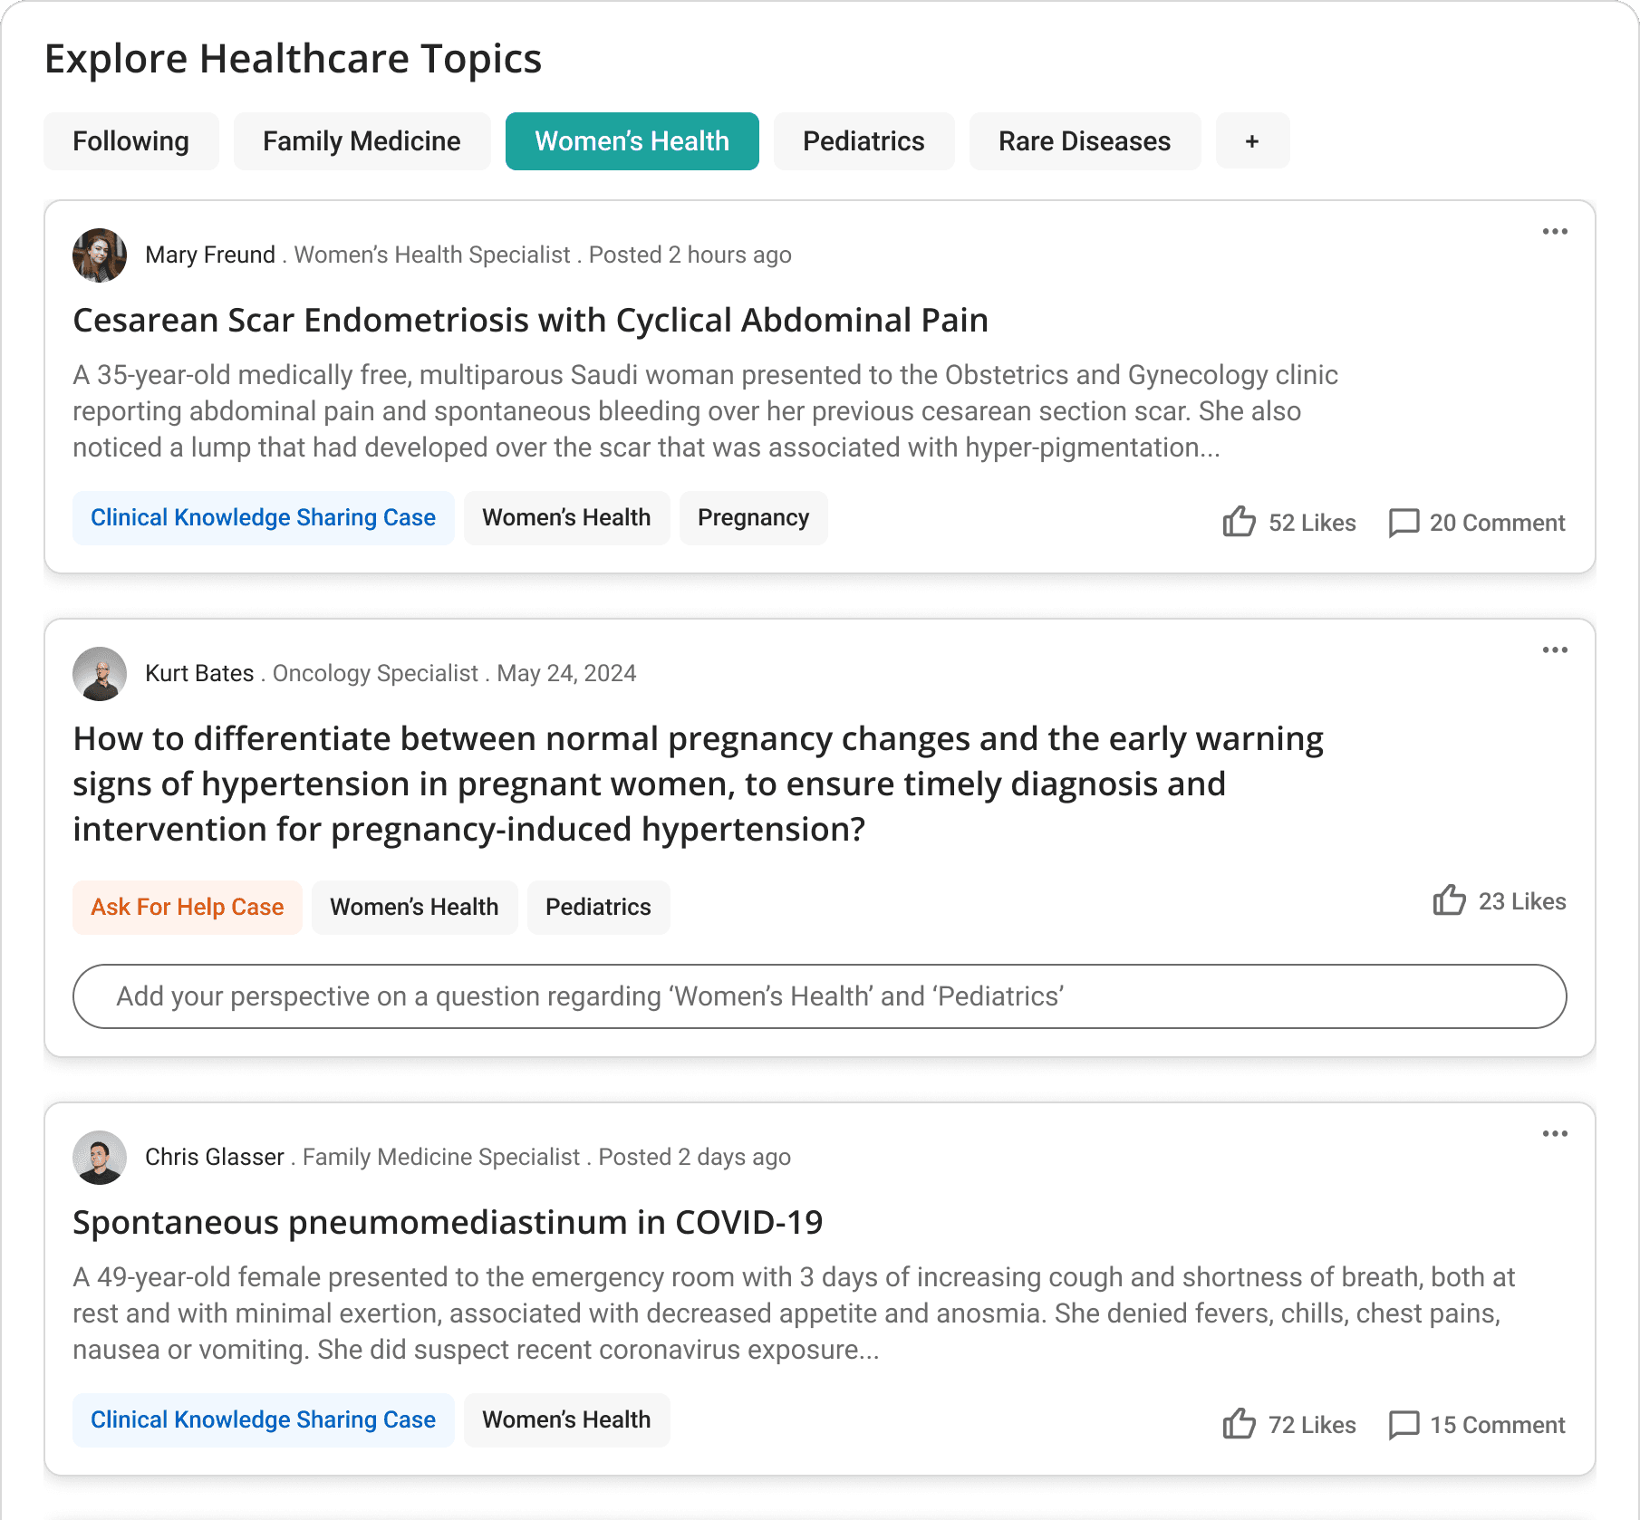Viewport: 1640px width, 1520px height.
Task: View Mary Freund's profile avatar
Action: click(x=100, y=255)
